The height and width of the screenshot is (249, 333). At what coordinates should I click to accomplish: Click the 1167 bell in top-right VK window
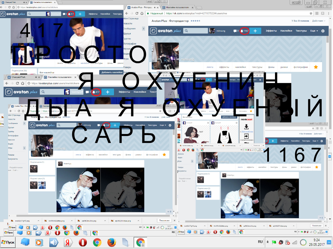[244, 31]
